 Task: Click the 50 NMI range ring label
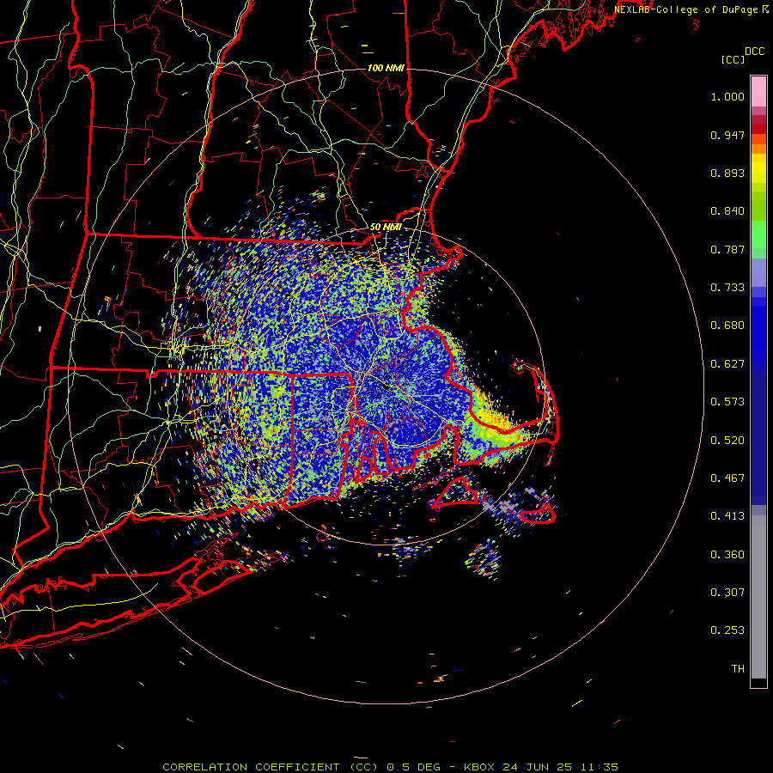point(386,228)
